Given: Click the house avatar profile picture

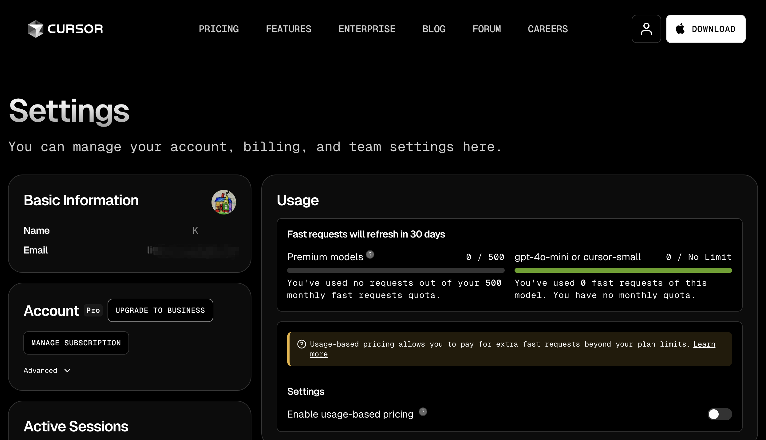Looking at the screenshot, I should [x=223, y=202].
